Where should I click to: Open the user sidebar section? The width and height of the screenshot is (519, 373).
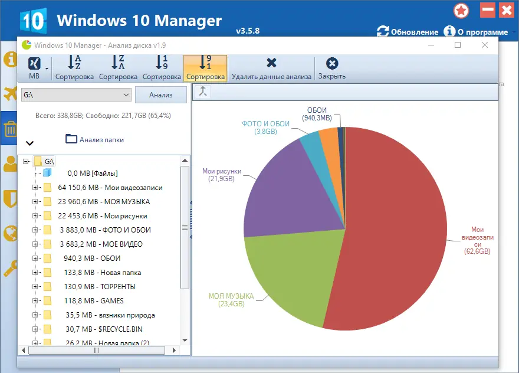10,163
